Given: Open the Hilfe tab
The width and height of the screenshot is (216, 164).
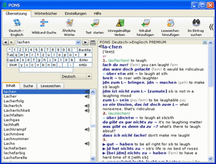Looking at the screenshot, I should (98, 14).
